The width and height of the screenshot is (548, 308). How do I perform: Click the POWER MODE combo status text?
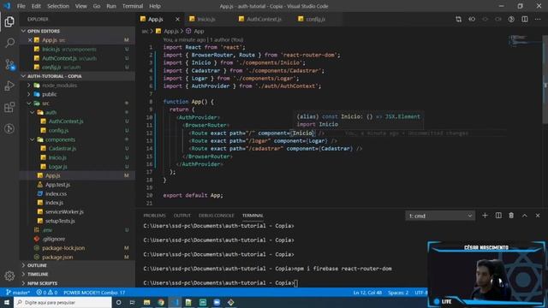pyautogui.click(x=94, y=293)
